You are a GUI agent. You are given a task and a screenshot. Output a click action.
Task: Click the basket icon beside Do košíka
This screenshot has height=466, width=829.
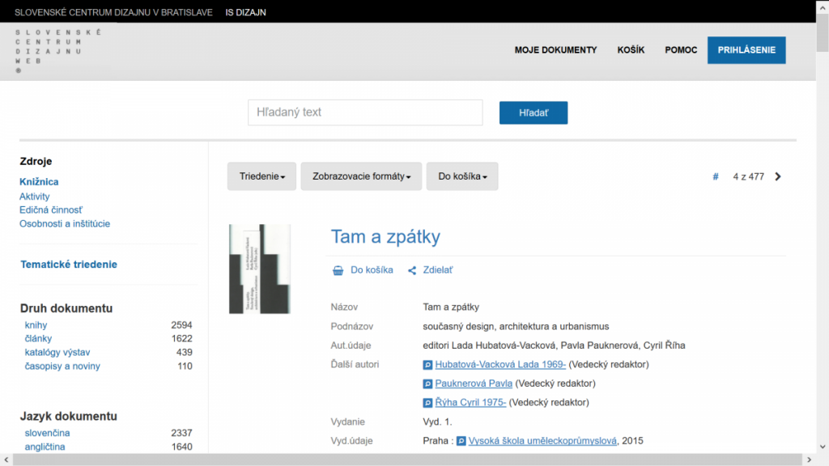pos(338,270)
